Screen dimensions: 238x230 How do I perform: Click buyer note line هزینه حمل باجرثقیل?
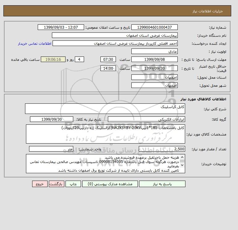pos(142,157)
